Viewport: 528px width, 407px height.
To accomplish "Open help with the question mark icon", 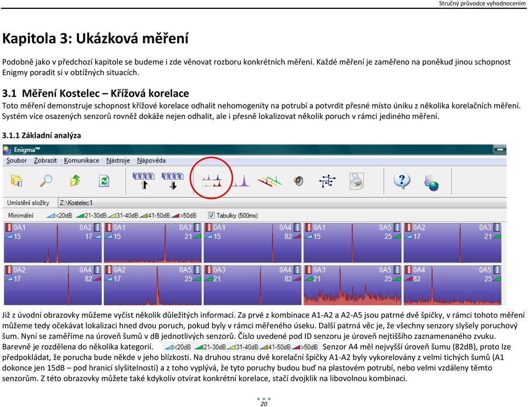I will 402,181.
